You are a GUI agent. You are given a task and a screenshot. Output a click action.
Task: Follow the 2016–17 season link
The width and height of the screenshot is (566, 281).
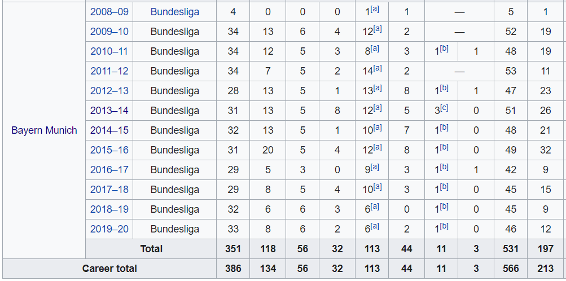(x=109, y=169)
